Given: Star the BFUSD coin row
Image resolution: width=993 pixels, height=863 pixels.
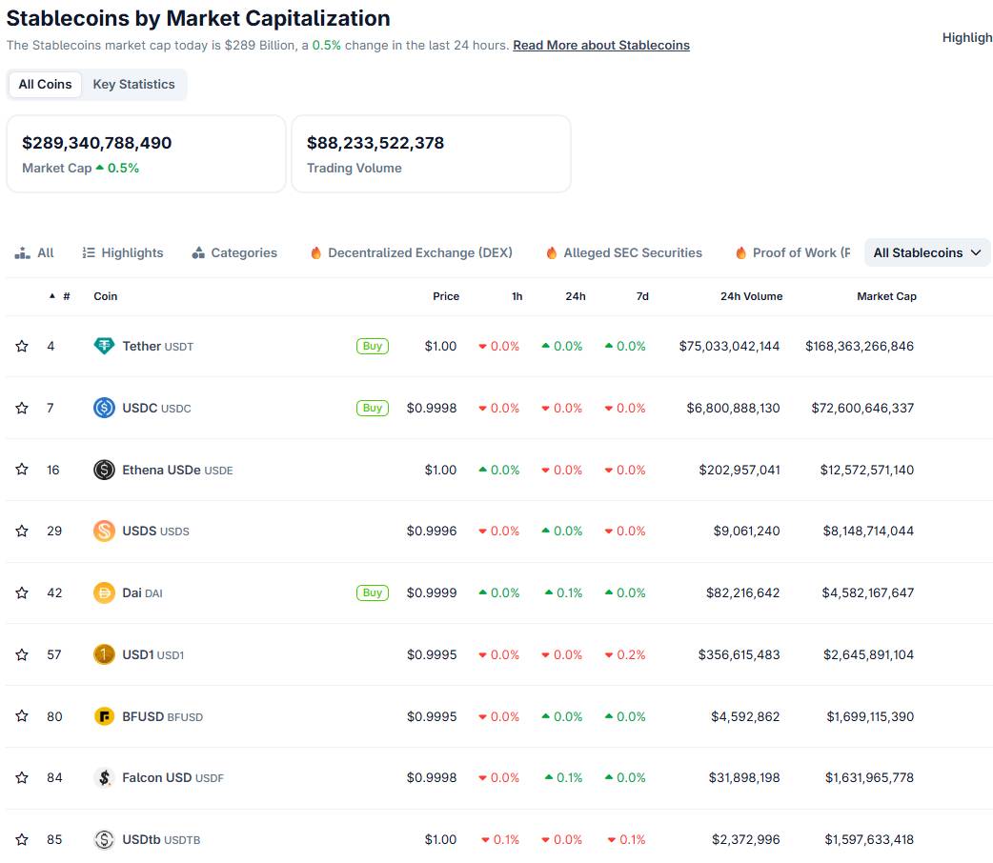Looking at the screenshot, I should click(22, 716).
